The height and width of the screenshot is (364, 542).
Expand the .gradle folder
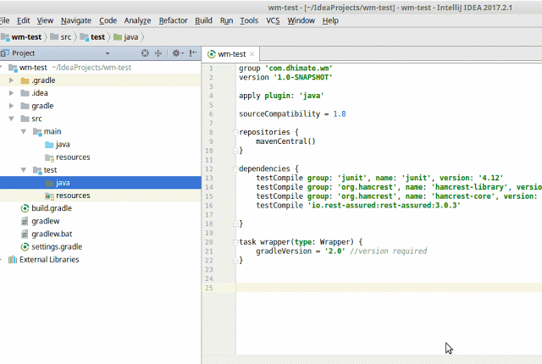pyautogui.click(x=11, y=80)
